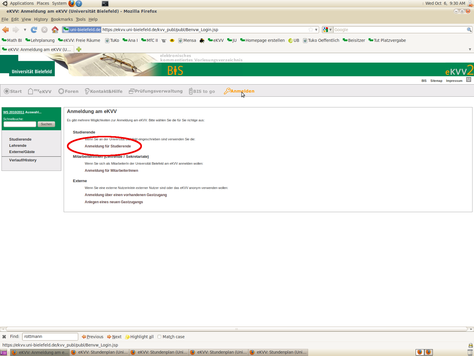474x356 pixels.
Task: Open Kontakt&Hilfe section
Action: click(x=104, y=91)
